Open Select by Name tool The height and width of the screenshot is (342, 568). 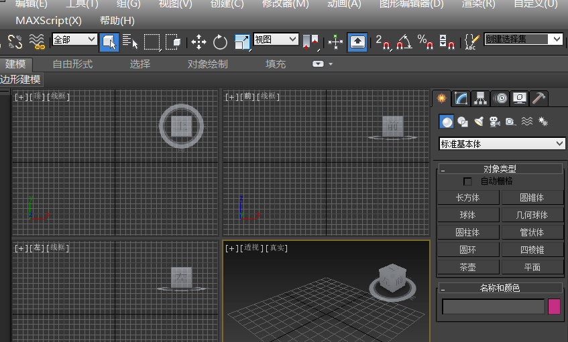point(130,41)
